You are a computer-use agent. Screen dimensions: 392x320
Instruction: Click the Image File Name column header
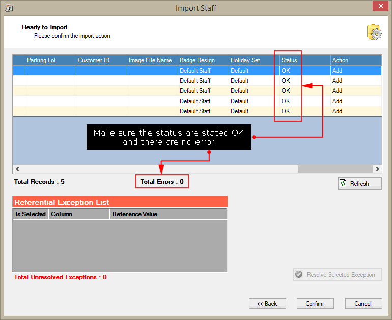point(152,60)
